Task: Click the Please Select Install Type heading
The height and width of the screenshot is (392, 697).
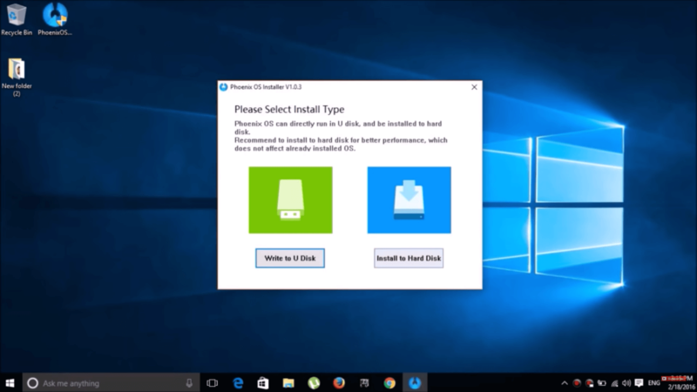Action: coord(289,110)
